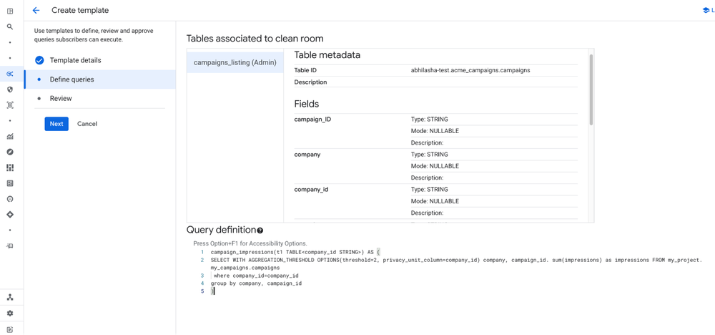Click the group by line in query editor
Screen dimensions: 715x335
click(256, 283)
